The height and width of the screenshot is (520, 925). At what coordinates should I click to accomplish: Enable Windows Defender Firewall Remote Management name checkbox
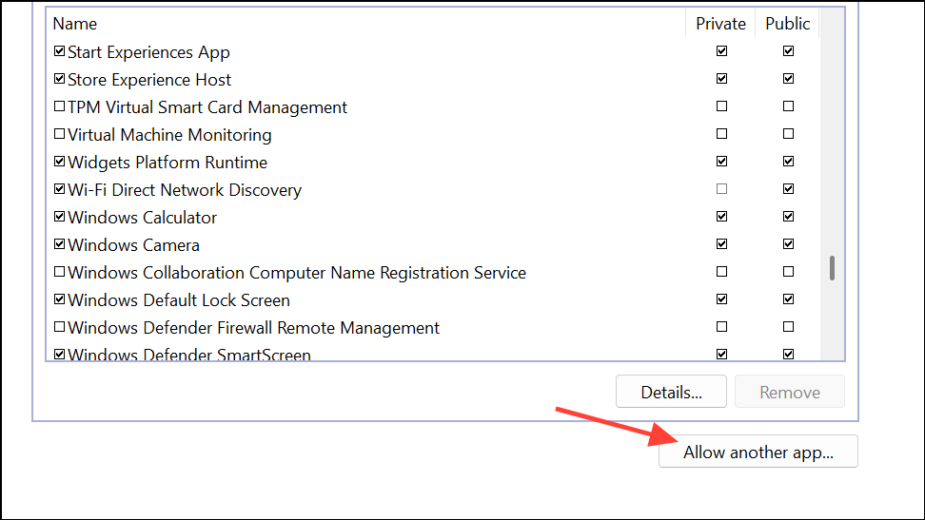tap(59, 326)
